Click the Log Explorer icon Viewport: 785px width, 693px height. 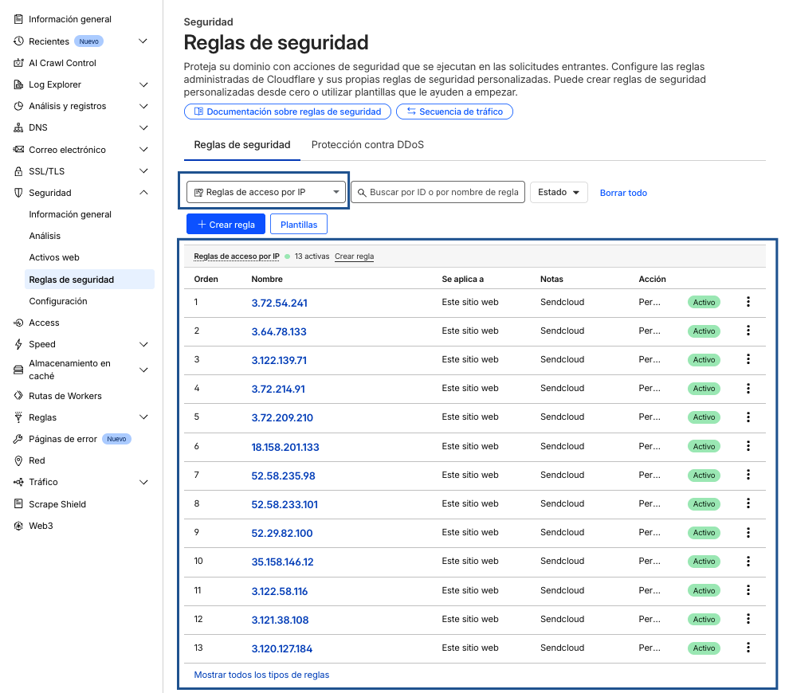(x=18, y=84)
